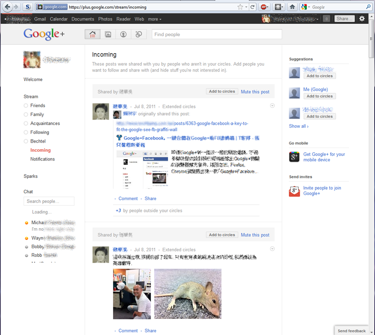This screenshot has height=335, width=375.
Task: Open Gmail from the Google bar
Action: click(x=40, y=19)
